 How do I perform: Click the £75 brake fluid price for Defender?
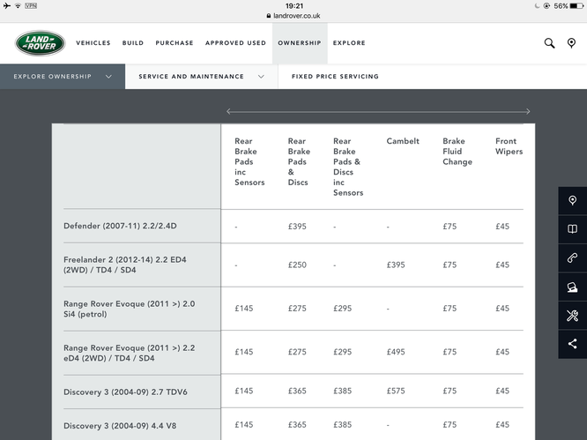click(x=450, y=227)
